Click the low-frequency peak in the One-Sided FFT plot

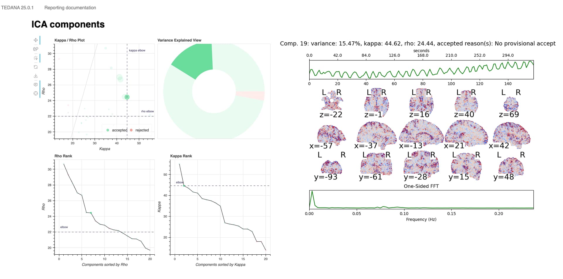312,192
